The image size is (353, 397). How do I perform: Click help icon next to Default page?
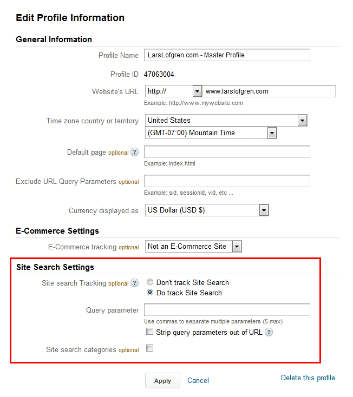click(x=135, y=153)
